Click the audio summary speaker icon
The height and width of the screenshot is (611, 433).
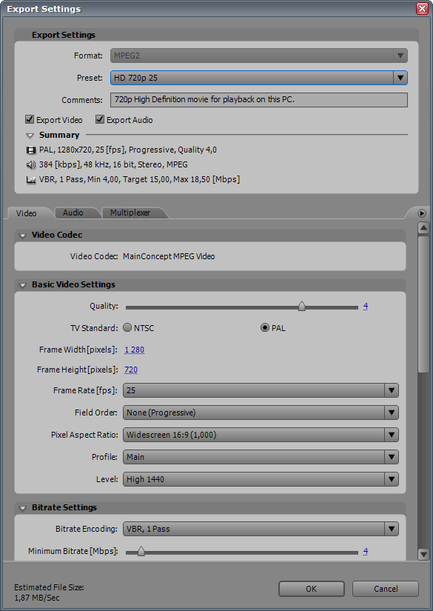(x=31, y=165)
